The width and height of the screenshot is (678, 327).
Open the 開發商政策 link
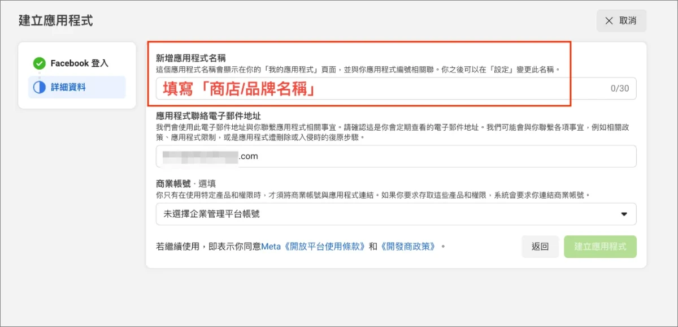point(408,247)
